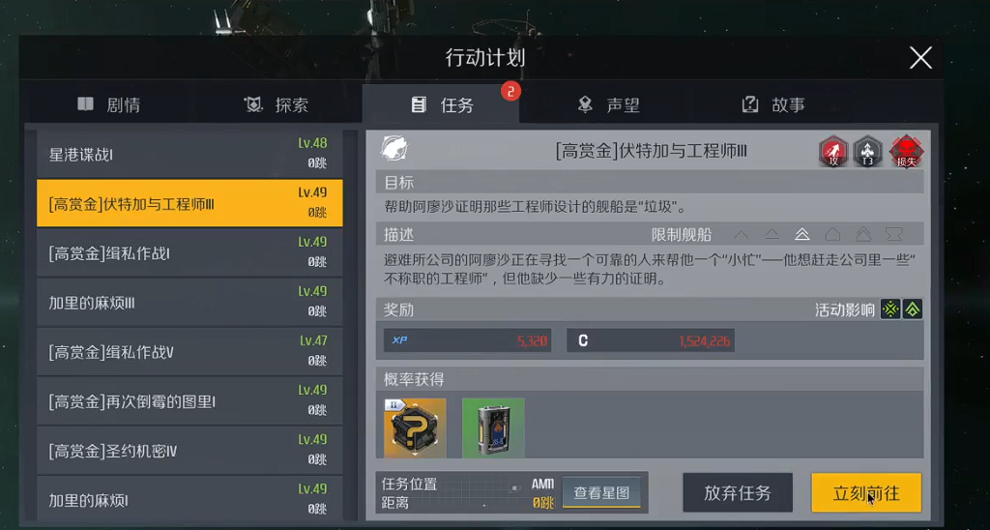Image resolution: width=990 pixels, height=530 pixels.
Task: Select the green canister reward item
Action: click(493, 427)
